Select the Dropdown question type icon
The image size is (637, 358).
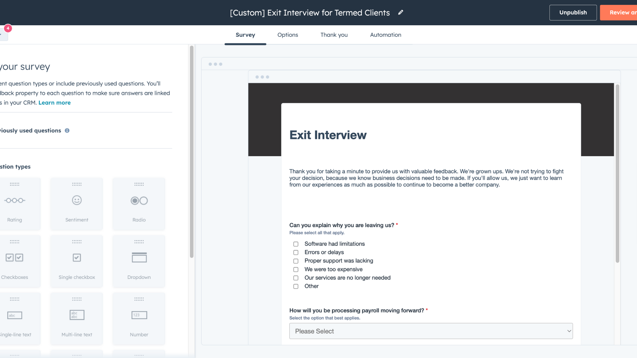coord(139,258)
